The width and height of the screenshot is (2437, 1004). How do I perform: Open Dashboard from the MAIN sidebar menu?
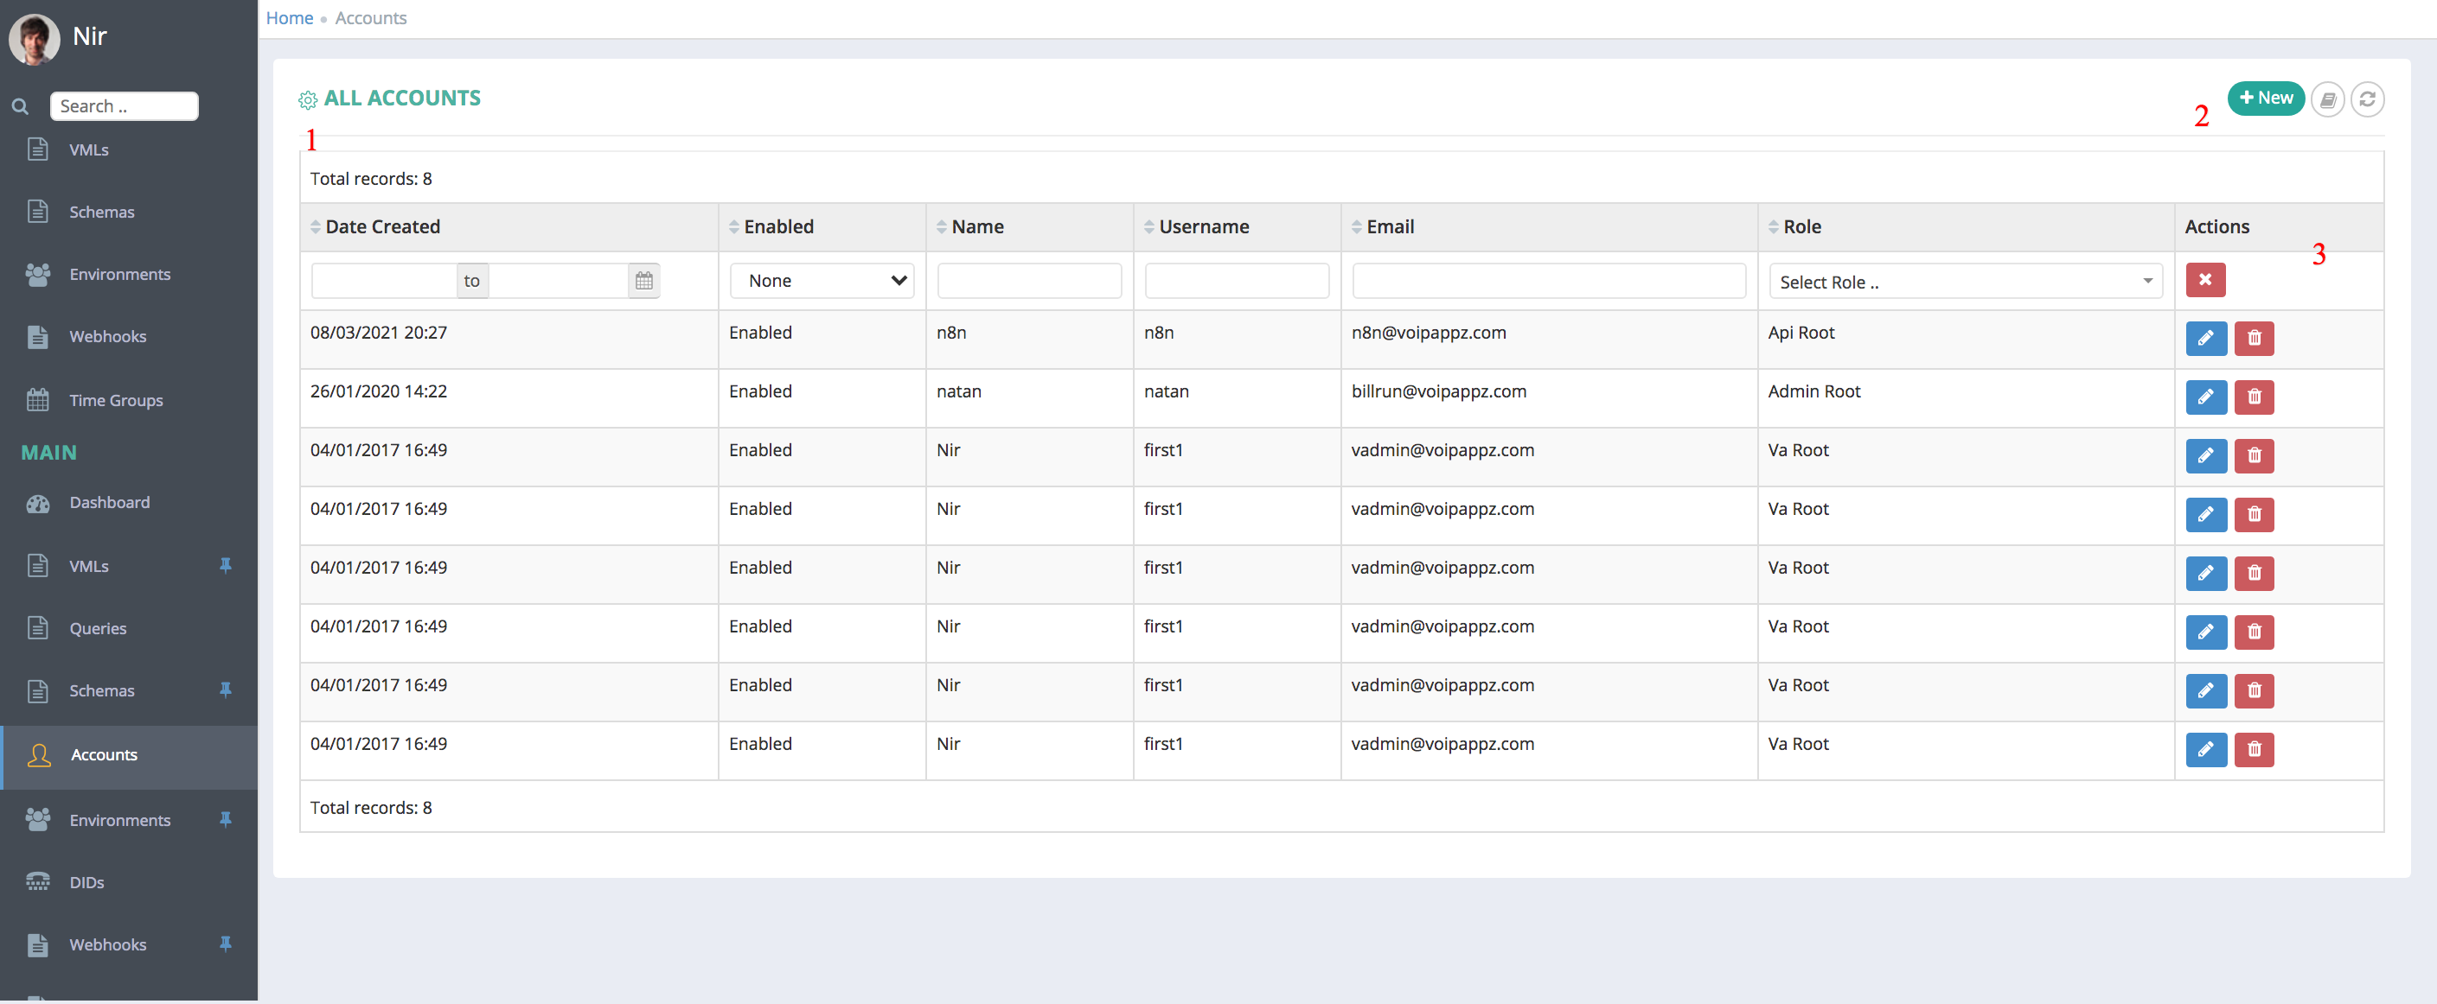click(110, 502)
